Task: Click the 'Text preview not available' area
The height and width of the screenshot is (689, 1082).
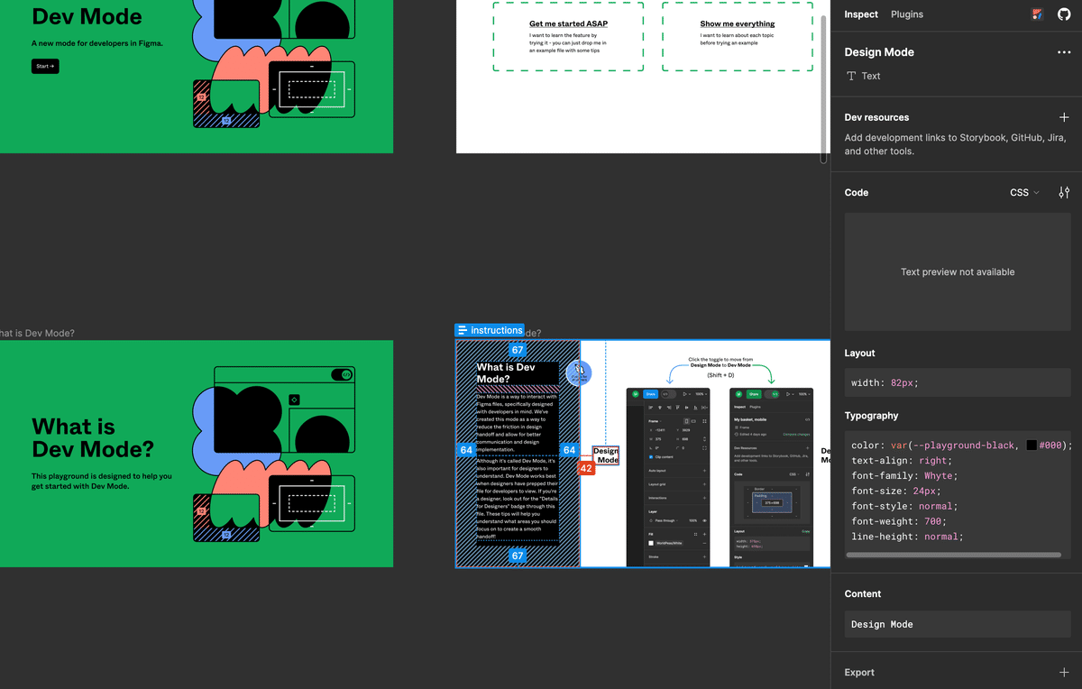Action: (958, 271)
